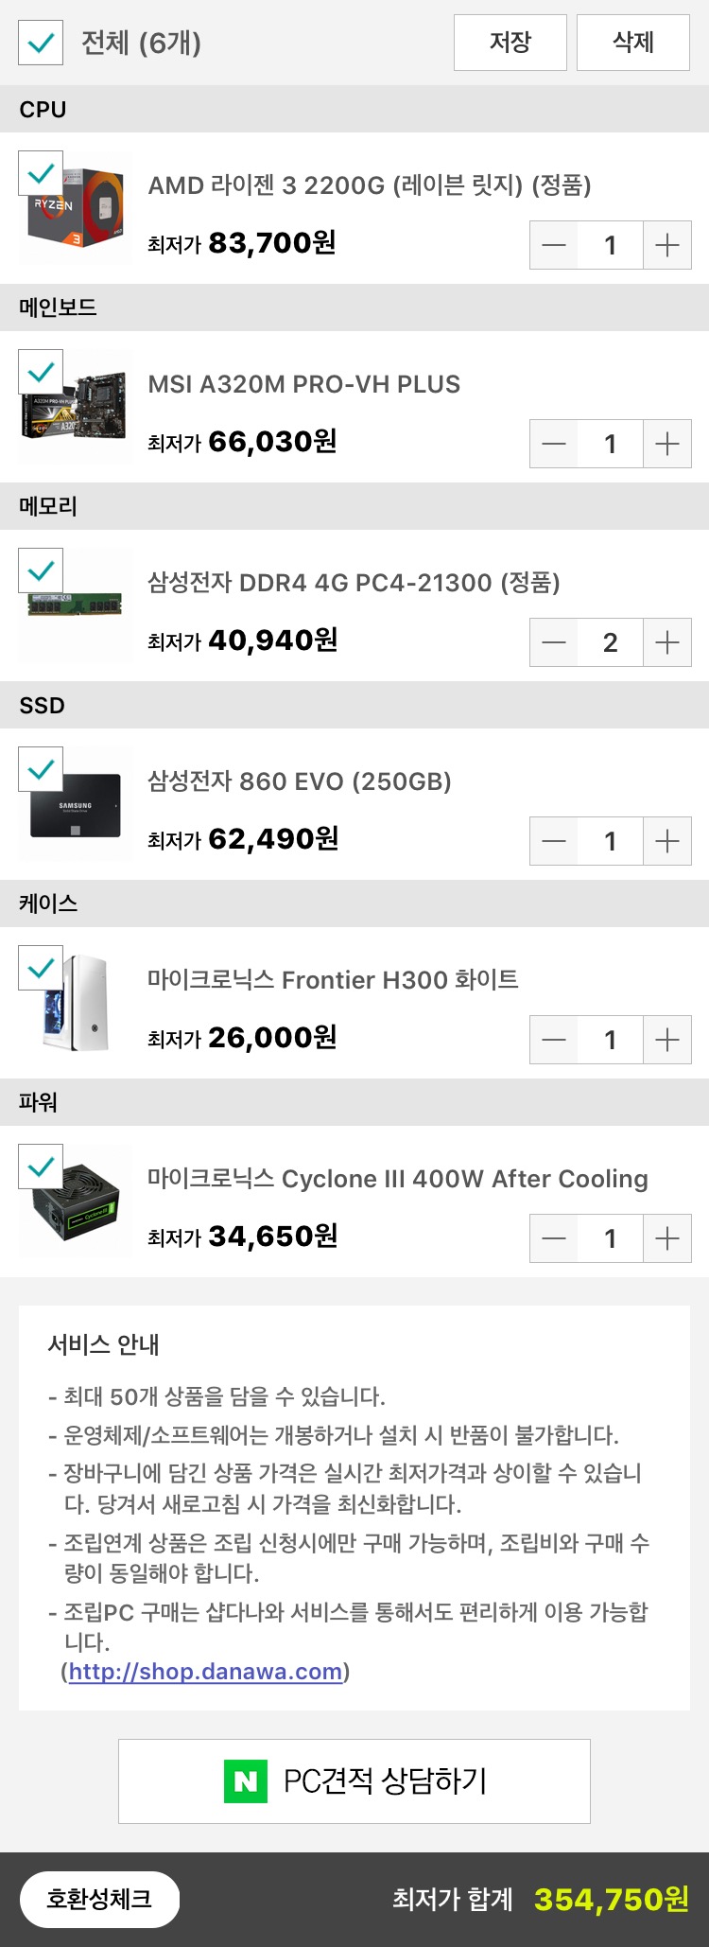This screenshot has height=1947, width=709.
Task: Click the 삭제 (delete) button
Action: coord(633,43)
